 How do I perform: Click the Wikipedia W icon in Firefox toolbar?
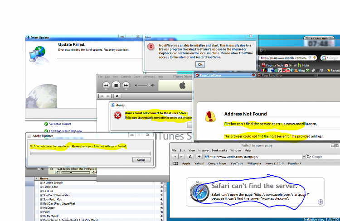point(280,70)
